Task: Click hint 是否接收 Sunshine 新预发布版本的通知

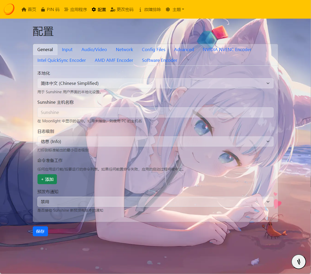Action: click(70, 210)
